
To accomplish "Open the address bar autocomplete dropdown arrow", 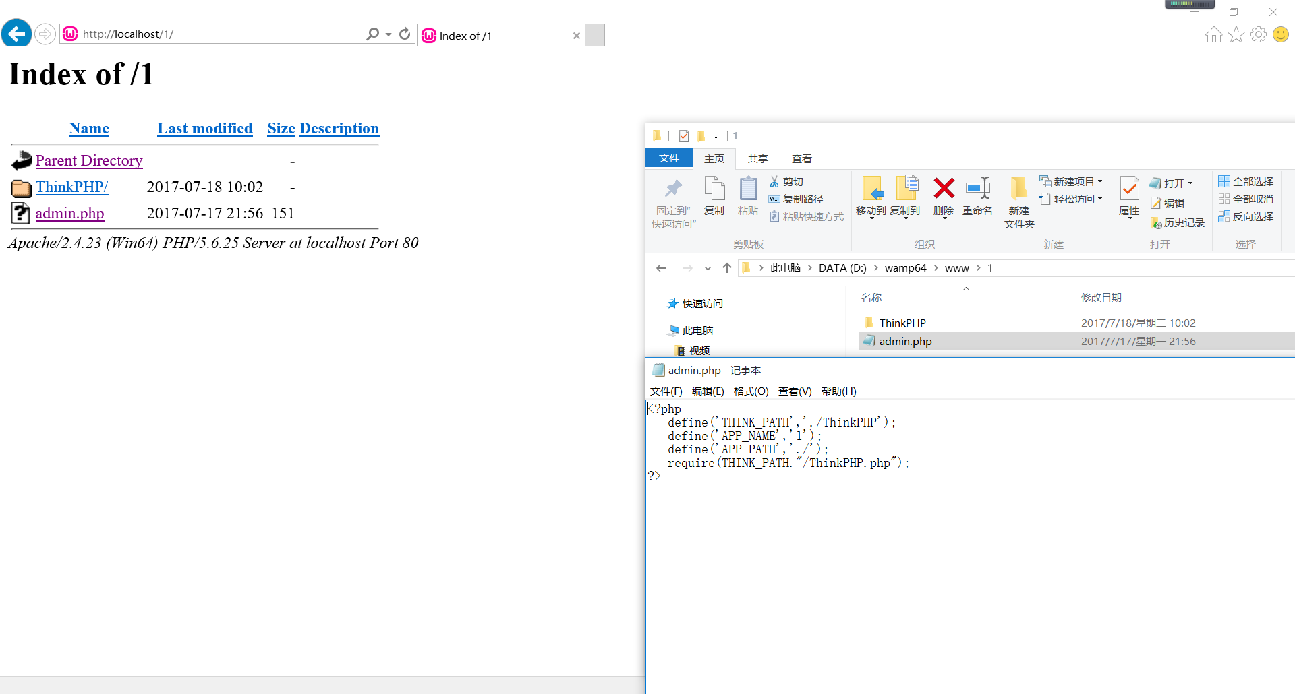I will coord(388,34).
